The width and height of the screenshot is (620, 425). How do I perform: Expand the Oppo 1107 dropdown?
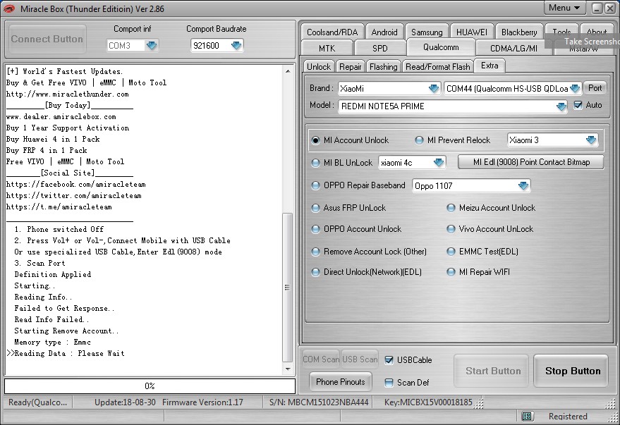[523, 185]
